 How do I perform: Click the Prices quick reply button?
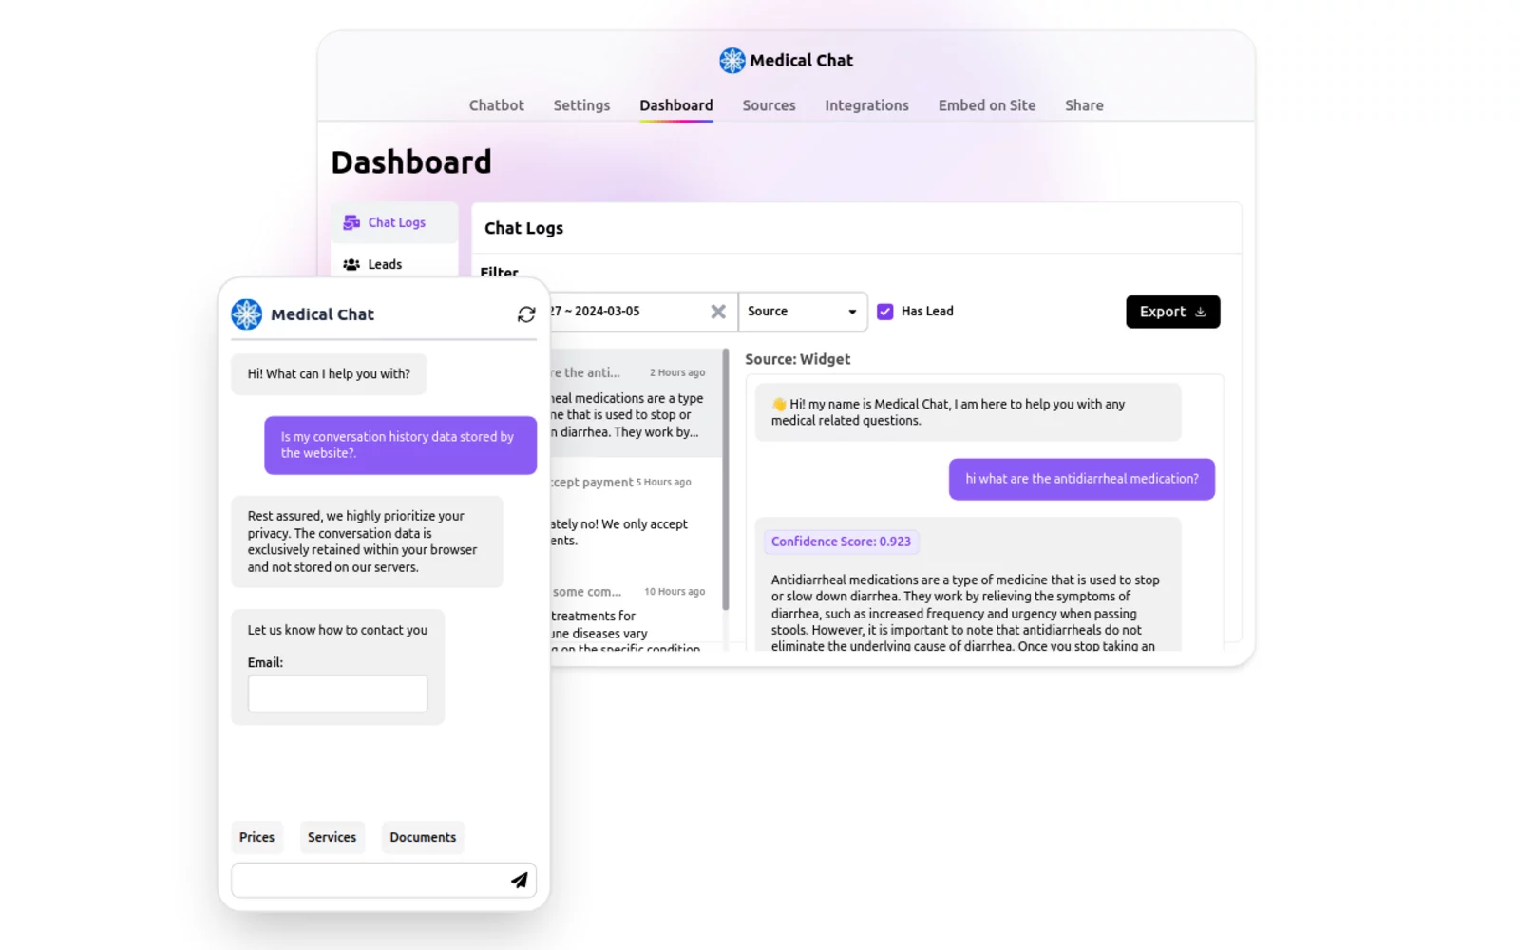[x=256, y=837]
